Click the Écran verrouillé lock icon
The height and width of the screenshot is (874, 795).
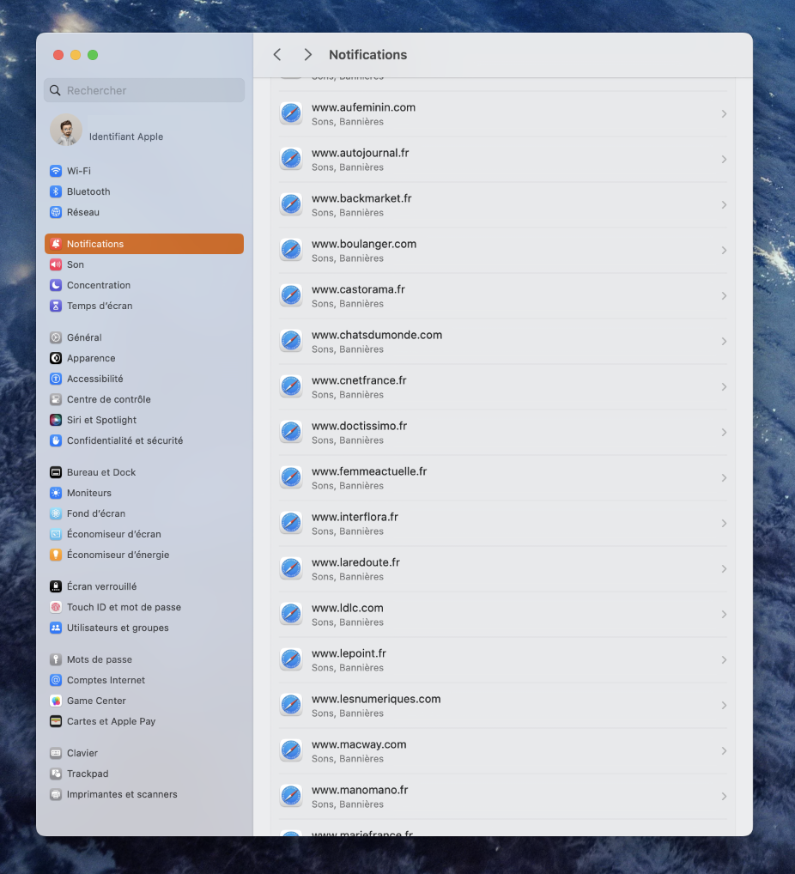point(56,587)
